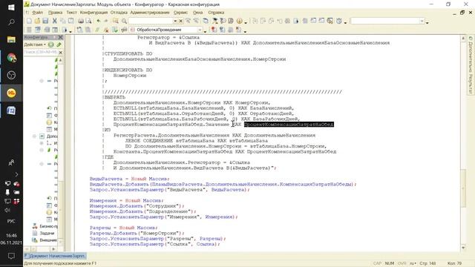The width and height of the screenshot is (475, 267).
Task: Run syntax check with green checkmark icon
Action: click(115, 30)
